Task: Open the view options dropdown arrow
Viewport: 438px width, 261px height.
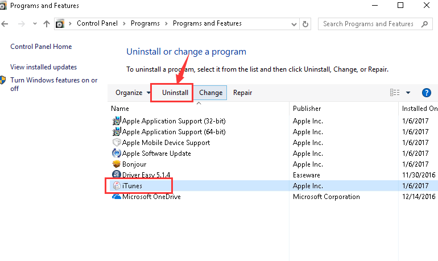Action: pos(408,93)
